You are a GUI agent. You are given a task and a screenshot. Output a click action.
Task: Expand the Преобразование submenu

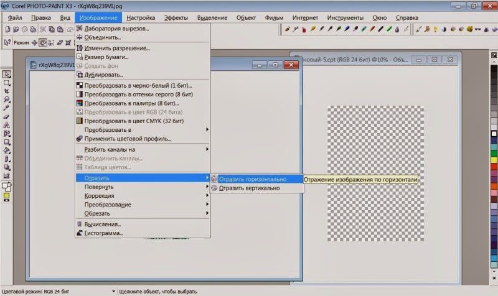click(143, 205)
